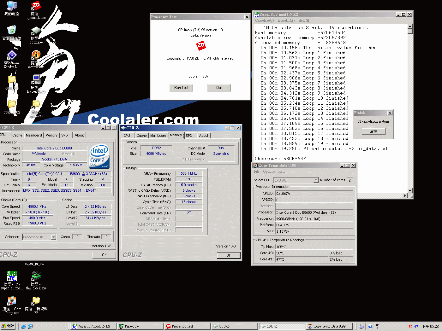Switch to the About tab in left CPU-Z
442x331 pixels.
tap(79, 135)
